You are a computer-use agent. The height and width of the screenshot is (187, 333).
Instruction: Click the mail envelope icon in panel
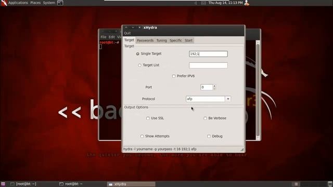(x=203, y=3)
